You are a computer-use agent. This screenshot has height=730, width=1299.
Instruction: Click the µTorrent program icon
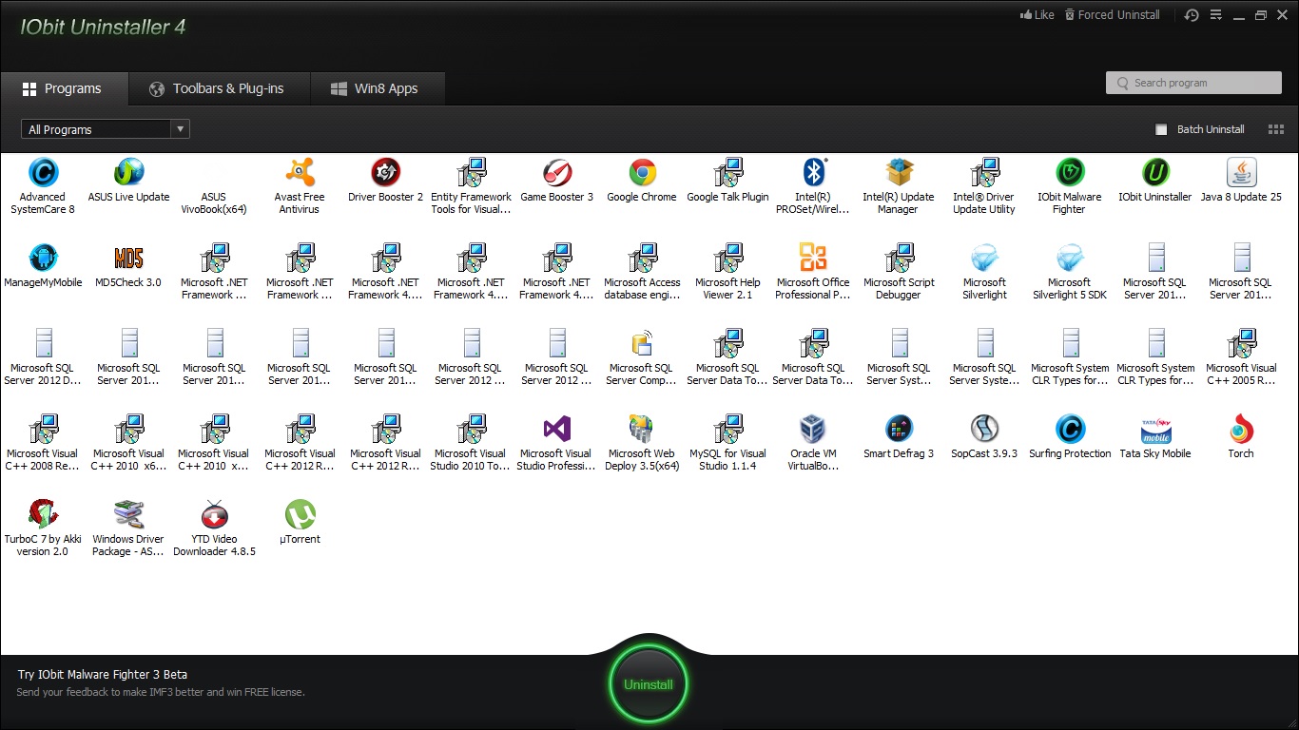300,516
